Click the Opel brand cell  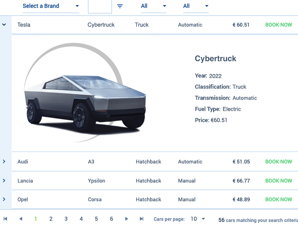23,199
